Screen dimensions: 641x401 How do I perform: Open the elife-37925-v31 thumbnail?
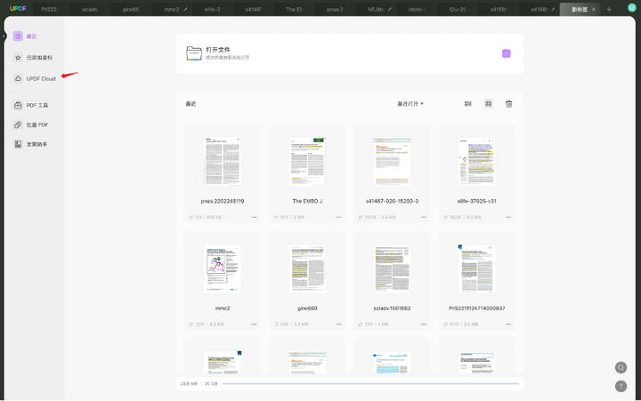point(476,161)
